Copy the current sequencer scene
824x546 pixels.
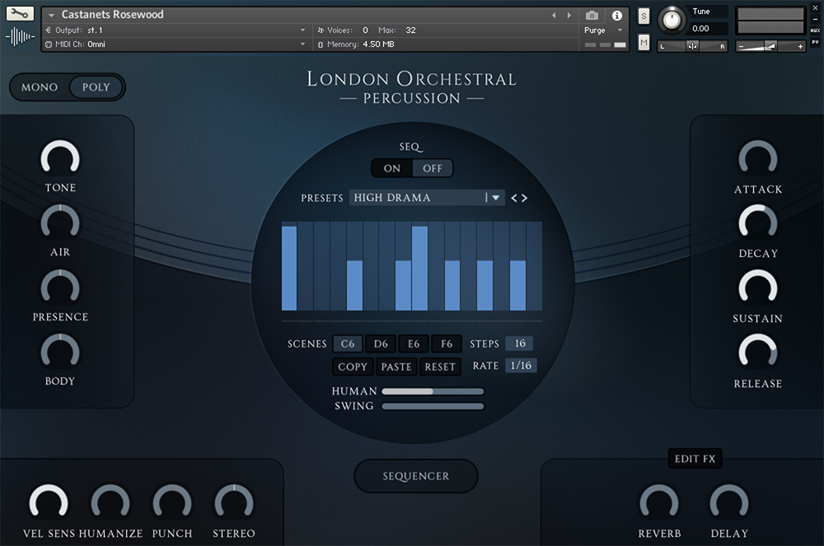tap(353, 367)
